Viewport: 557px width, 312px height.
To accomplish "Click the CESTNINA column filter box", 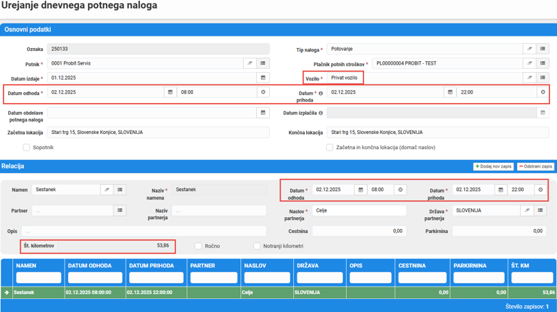I will pos(422,278).
